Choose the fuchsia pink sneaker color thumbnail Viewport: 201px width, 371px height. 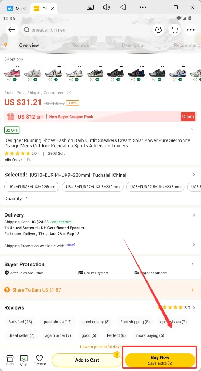[x=12, y=73]
